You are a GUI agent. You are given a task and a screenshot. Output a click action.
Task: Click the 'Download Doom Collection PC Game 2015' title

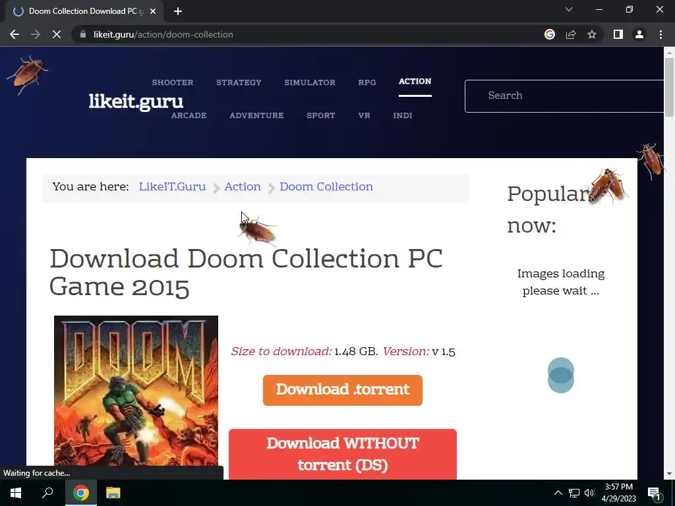pyautogui.click(x=246, y=272)
